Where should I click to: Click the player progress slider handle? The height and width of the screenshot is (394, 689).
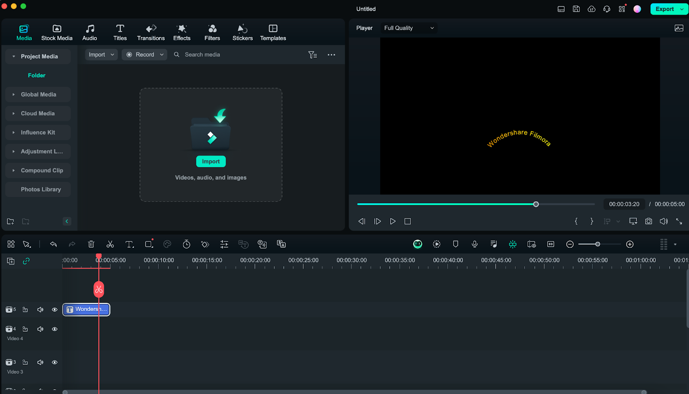(536, 204)
